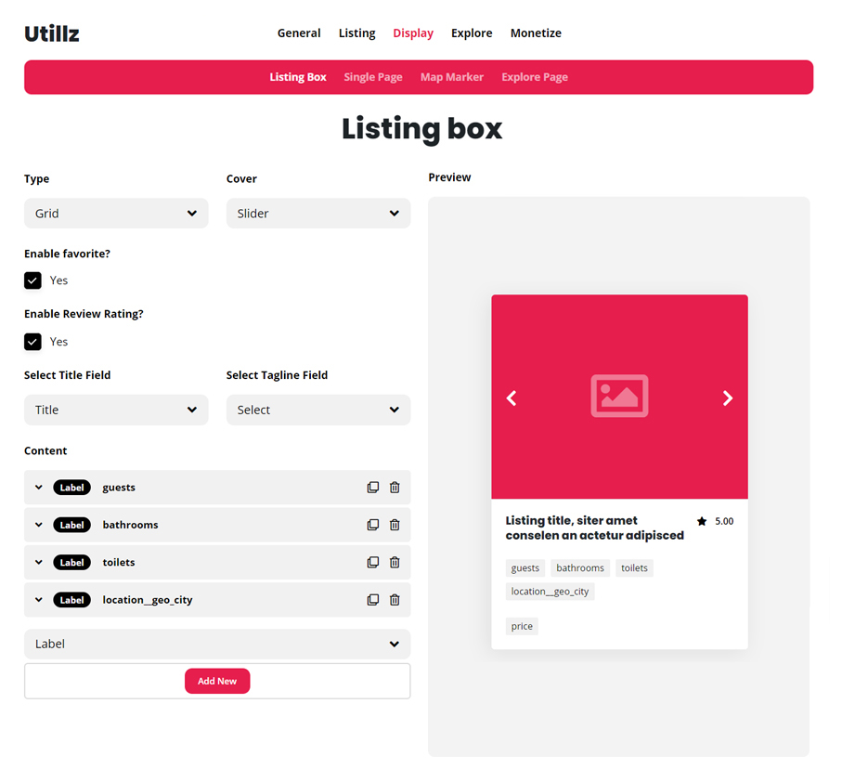
Task: Click the bathrooms row name text
Action: click(x=131, y=525)
